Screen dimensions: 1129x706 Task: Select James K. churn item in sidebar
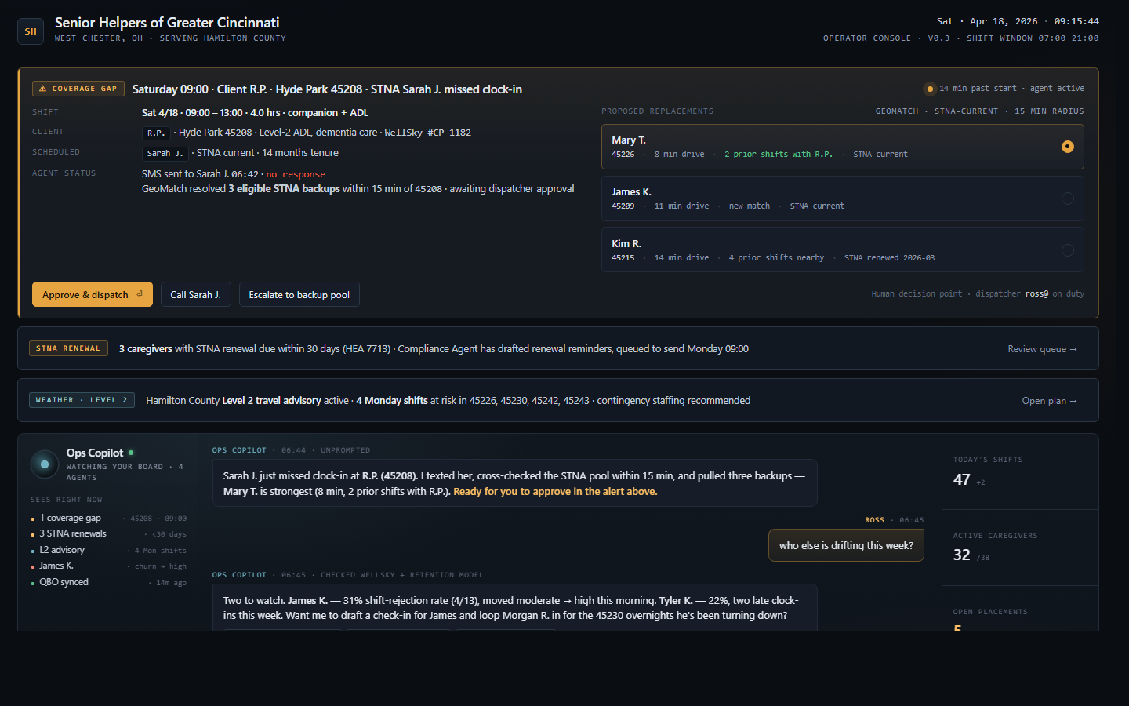(56, 566)
